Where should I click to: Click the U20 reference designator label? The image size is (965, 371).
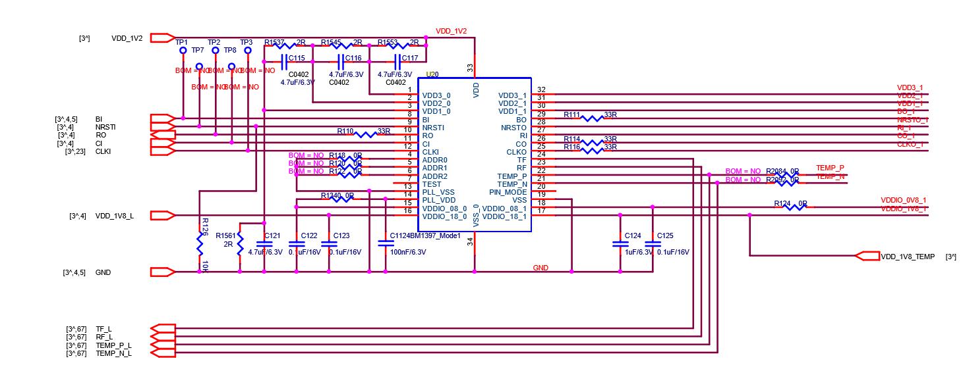(432, 74)
